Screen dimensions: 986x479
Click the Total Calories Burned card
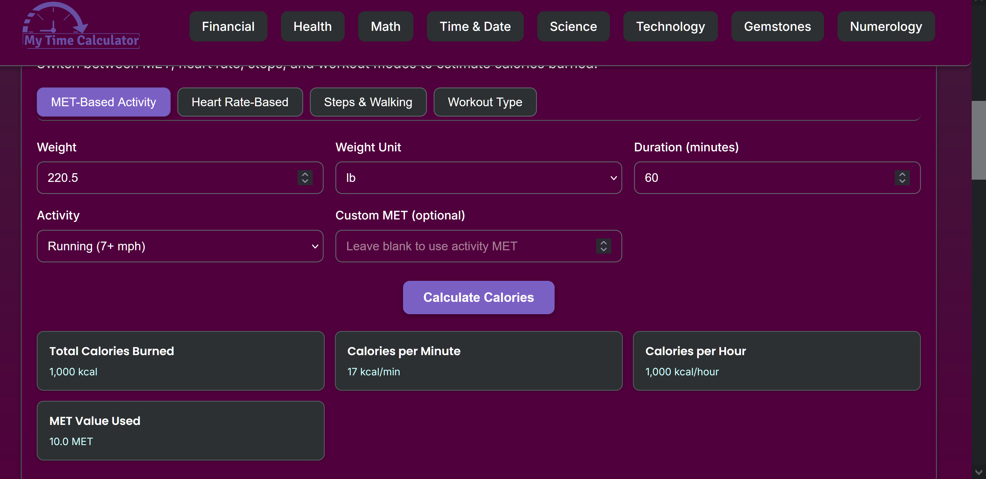[181, 361]
